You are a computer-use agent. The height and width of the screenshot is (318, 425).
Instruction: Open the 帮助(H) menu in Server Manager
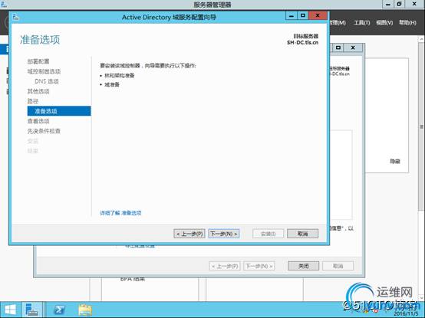(407, 23)
